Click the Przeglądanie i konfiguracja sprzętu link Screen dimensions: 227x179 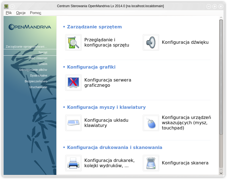pos(107,42)
